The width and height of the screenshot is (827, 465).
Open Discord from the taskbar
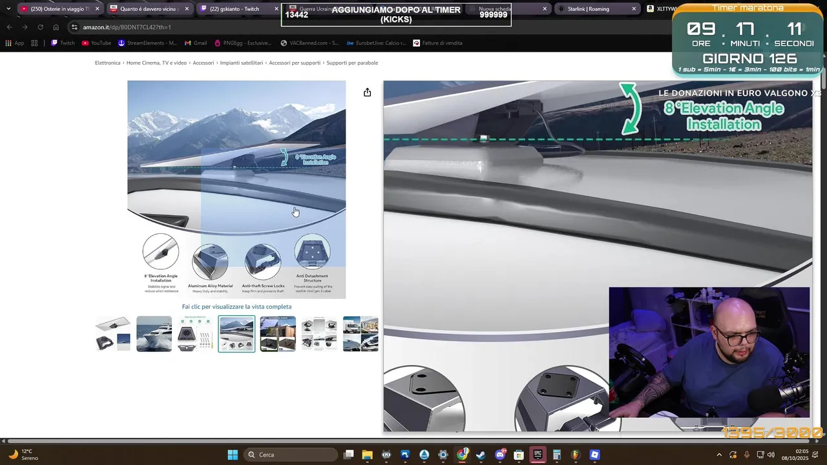(500, 455)
